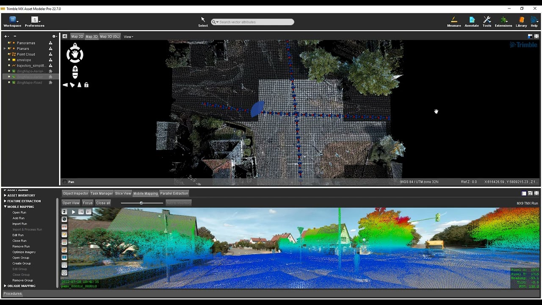Switch to Map 2D view
The height and width of the screenshot is (305, 542).
click(77, 36)
